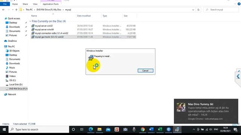This screenshot has width=241, height=135.
Task: Open pinned Documents under Quick access
Action: 15,31
